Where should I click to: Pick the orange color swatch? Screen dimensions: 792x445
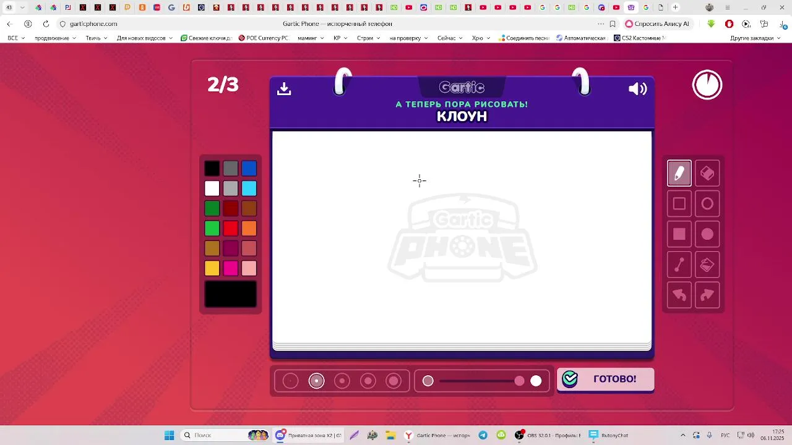[x=249, y=228]
